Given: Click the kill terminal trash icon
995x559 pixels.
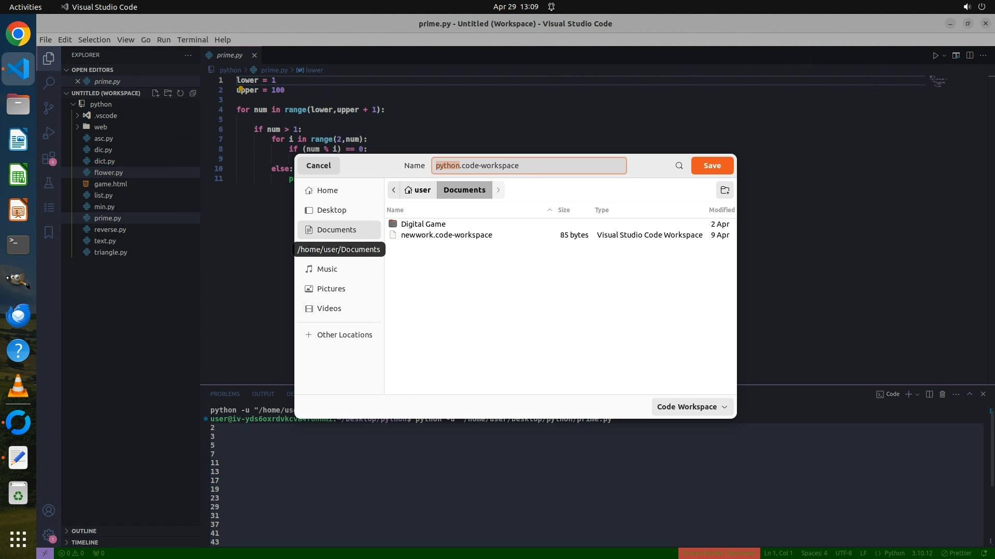Looking at the screenshot, I should [x=942, y=394].
